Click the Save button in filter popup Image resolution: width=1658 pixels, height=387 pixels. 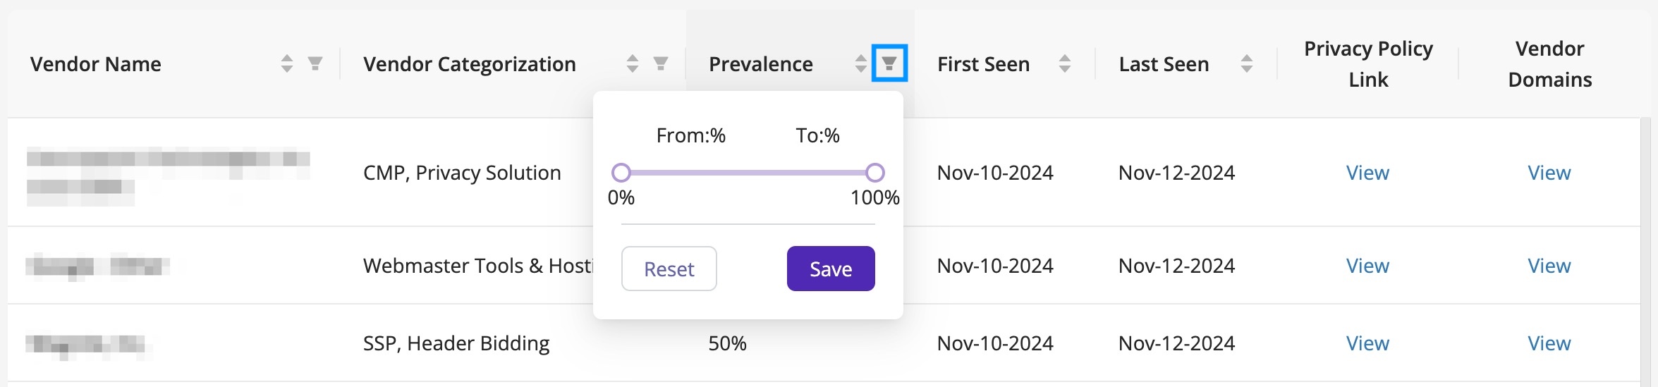831,269
